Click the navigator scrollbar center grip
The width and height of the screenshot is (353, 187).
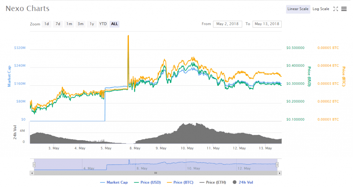click(x=155, y=173)
